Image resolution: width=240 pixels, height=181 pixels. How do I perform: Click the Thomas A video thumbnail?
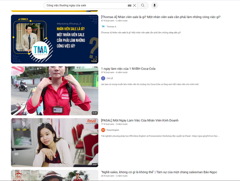click(55, 39)
